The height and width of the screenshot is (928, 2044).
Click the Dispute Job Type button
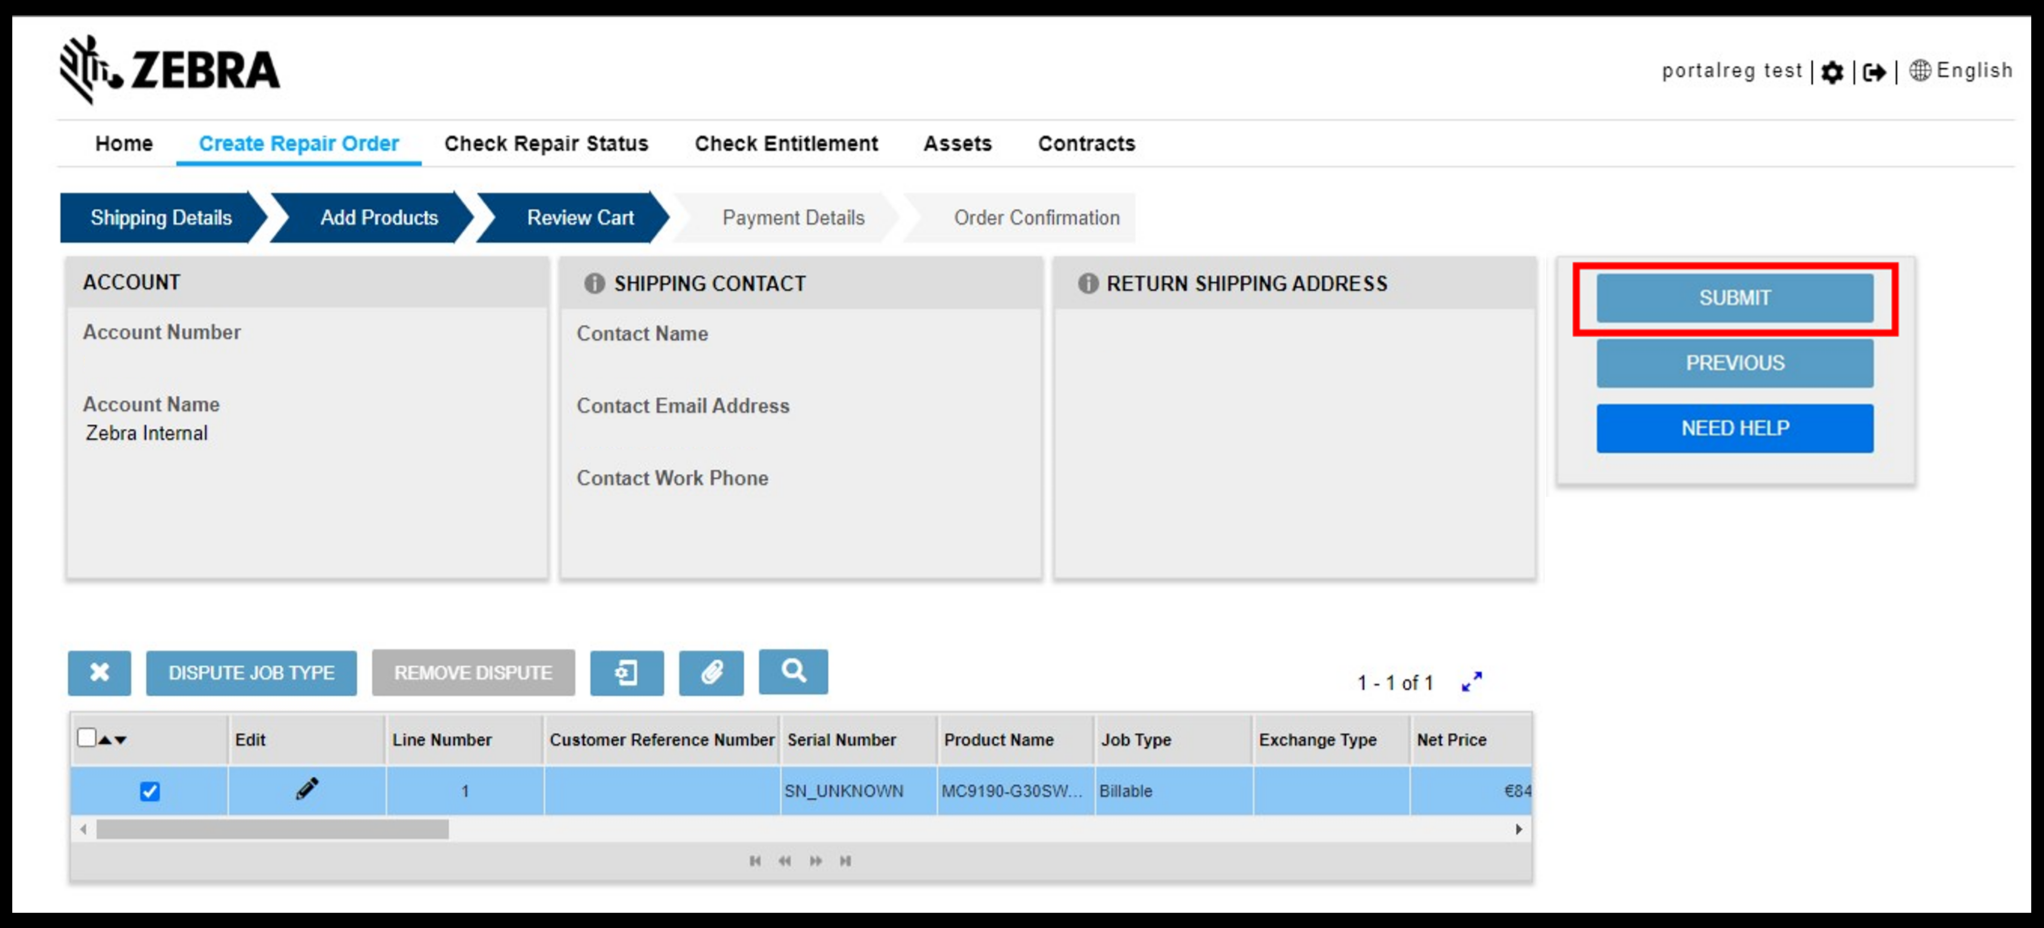pyautogui.click(x=250, y=673)
